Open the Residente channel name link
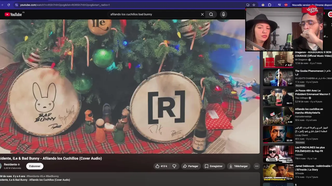Viewport: 332px width, 186px height. (x=10, y=164)
